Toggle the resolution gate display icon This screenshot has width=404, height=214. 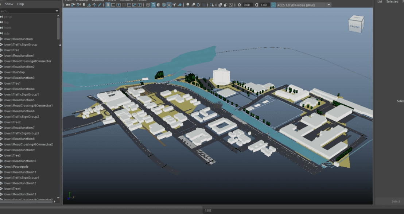pos(118,4)
